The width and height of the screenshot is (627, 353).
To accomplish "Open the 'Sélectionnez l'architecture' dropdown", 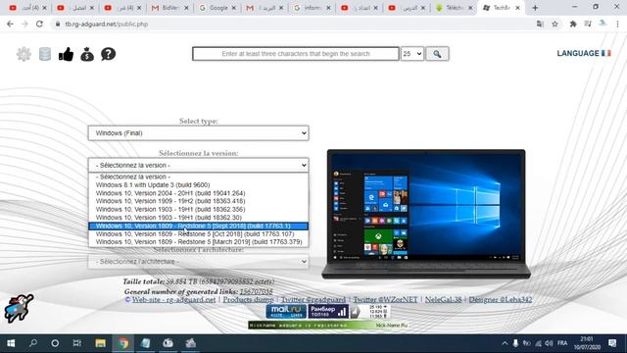I will (x=198, y=262).
